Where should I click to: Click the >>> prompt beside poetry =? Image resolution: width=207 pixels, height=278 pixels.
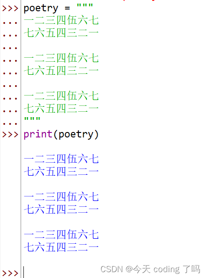pyautogui.click(x=10, y=8)
